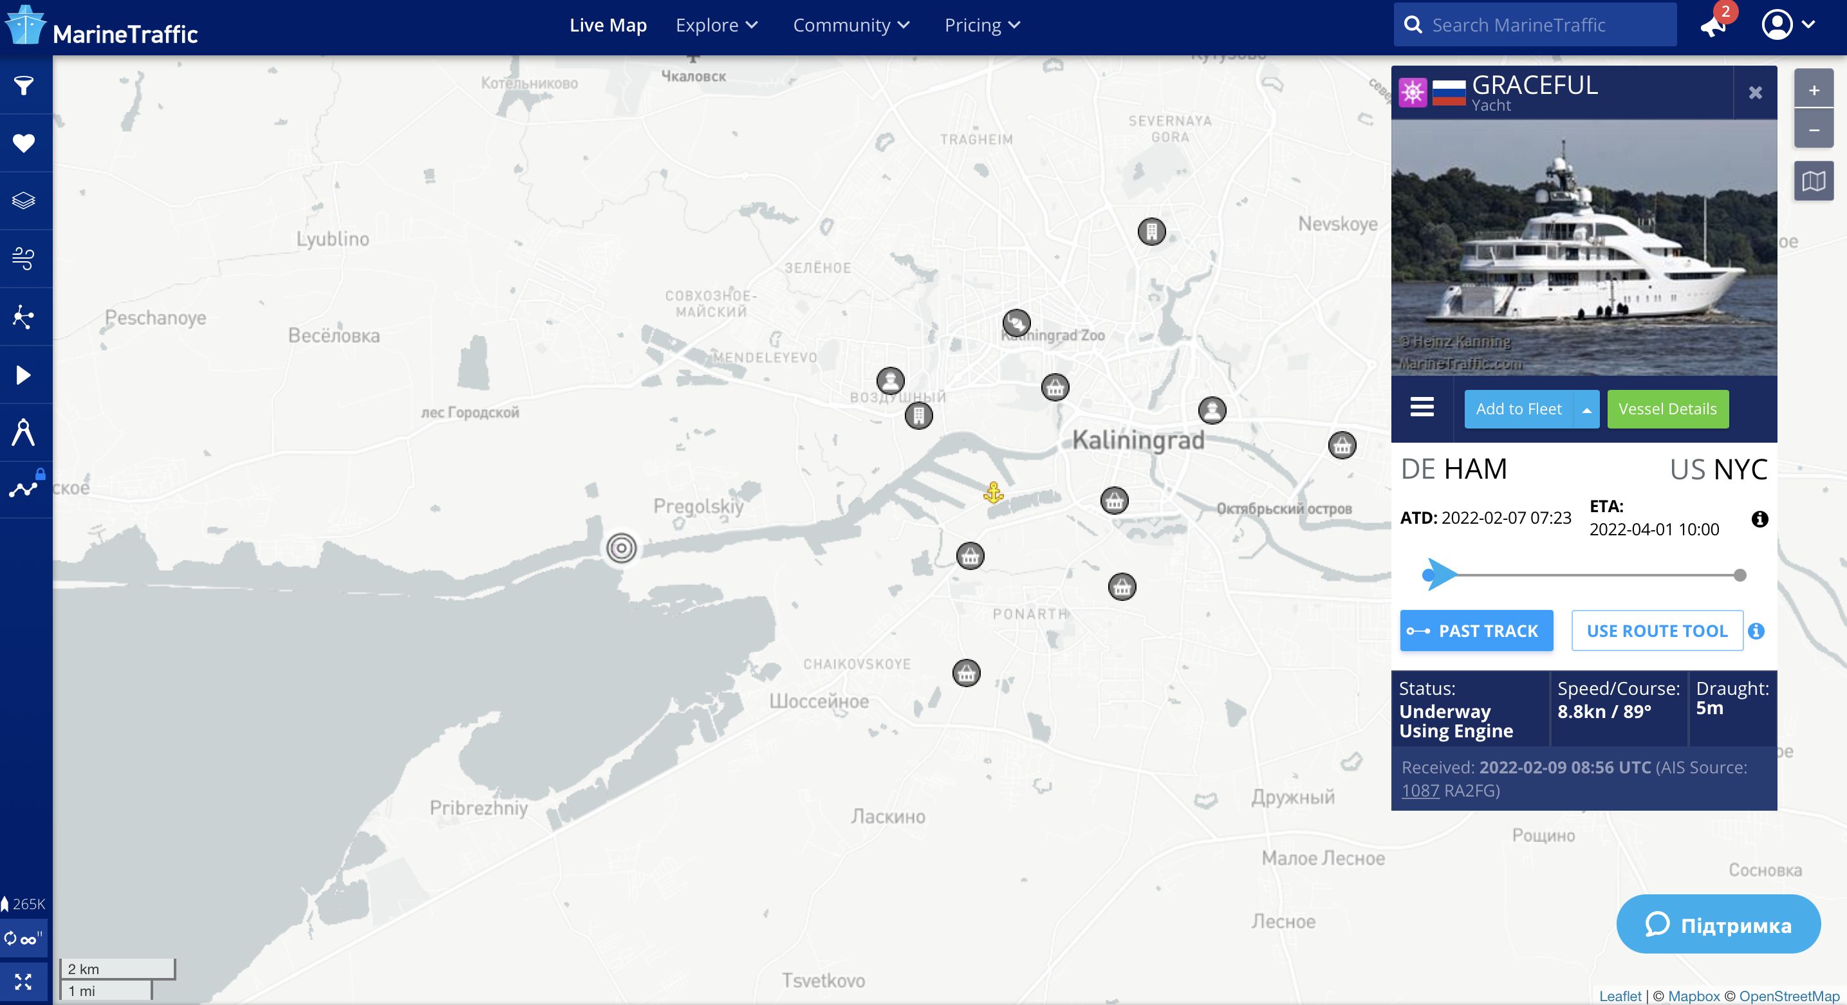Select the distance measuring compass tool
This screenshot has height=1005, width=1847.
point(24,432)
